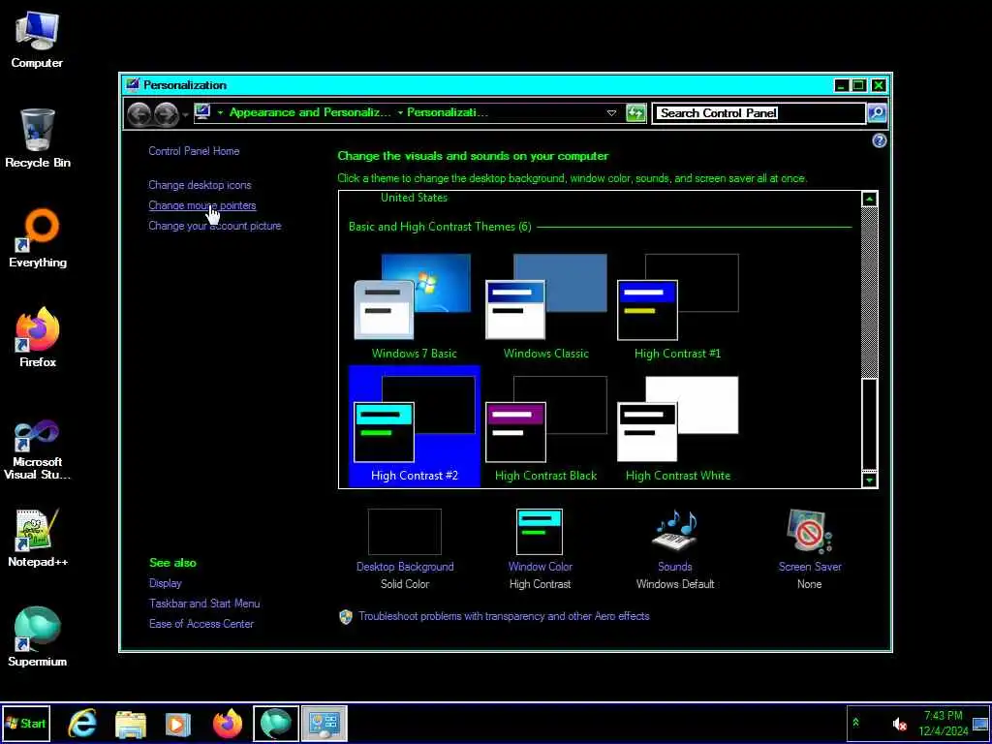Click the Show desktop button
The width and height of the screenshot is (992, 744).
coord(980,724)
